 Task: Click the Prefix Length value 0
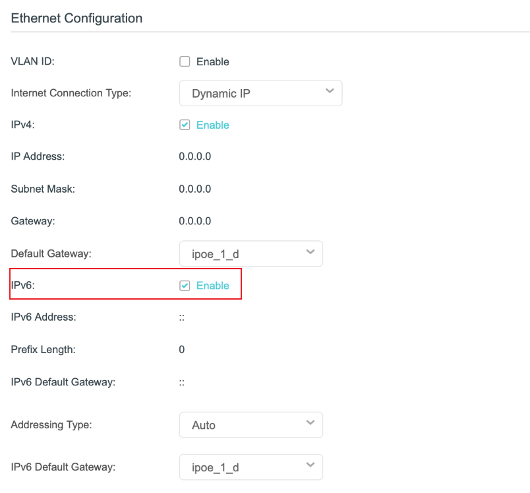(181, 349)
